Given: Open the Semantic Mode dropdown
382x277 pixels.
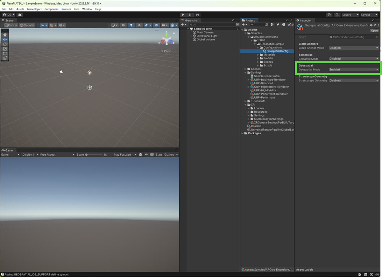Looking at the screenshot, I should point(354,59).
